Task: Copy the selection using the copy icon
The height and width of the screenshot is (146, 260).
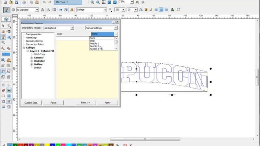Action: pyautogui.click(x=31, y=2)
